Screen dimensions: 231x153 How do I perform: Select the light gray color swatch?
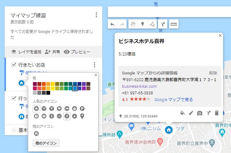pos(35,93)
